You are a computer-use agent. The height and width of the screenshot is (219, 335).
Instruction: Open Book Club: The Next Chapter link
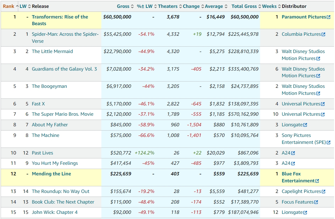(x=63, y=202)
